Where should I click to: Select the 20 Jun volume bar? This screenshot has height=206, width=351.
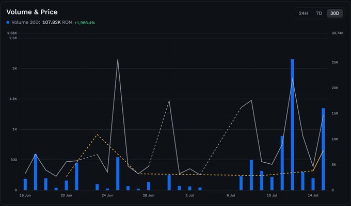coord(66,185)
